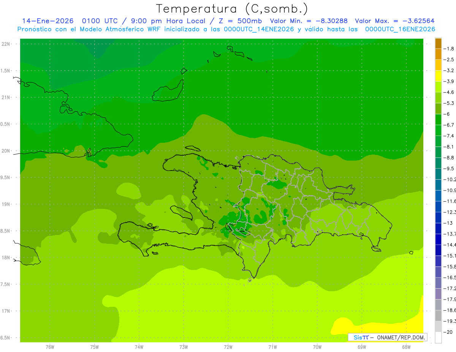Click the '71W' longitude label
This screenshot has height=352, width=456.
coord(272,347)
